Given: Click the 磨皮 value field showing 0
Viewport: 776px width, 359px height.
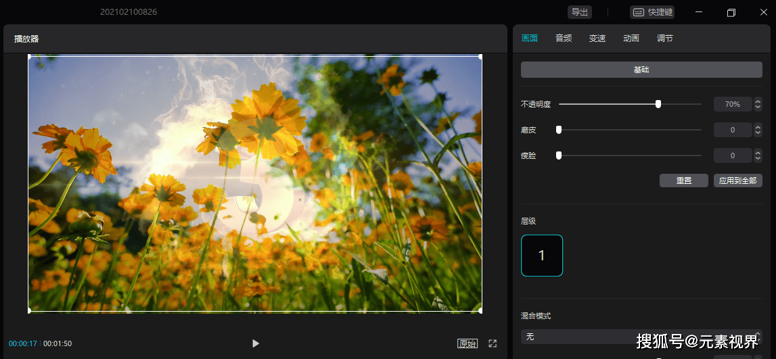Looking at the screenshot, I should point(733,130).
